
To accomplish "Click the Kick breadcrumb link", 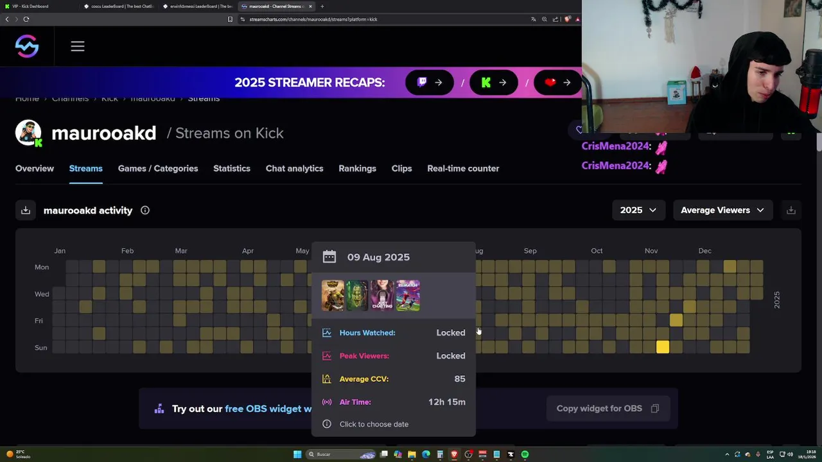I will (x=110, y=99).
